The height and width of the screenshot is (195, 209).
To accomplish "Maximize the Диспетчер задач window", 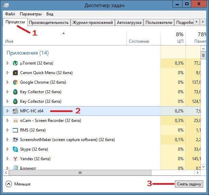I will click(x=187, y=4).
